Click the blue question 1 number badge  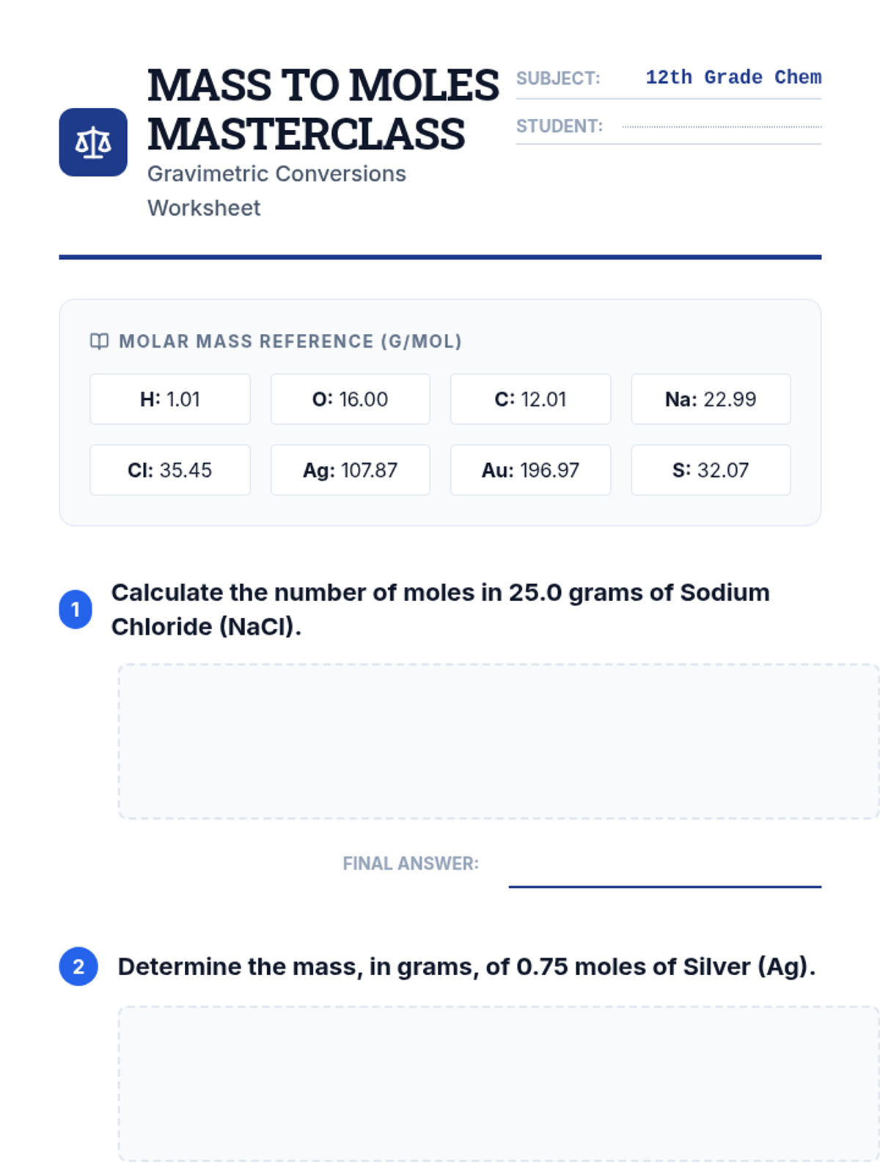pos(76,609)
